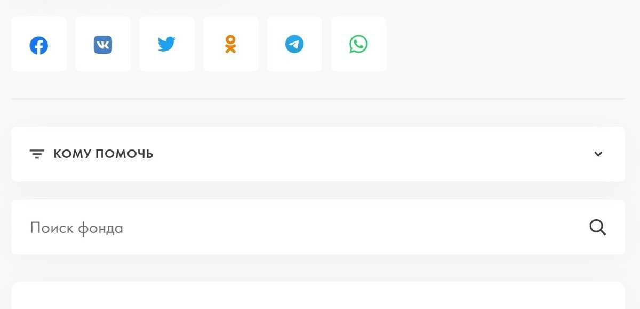Share via the WhatsApp icon

tap(358, 44)
